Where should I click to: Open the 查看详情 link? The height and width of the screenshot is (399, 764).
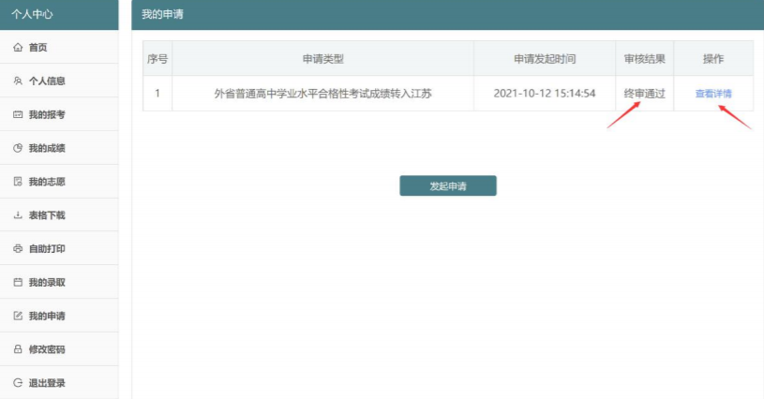point(712,94)
